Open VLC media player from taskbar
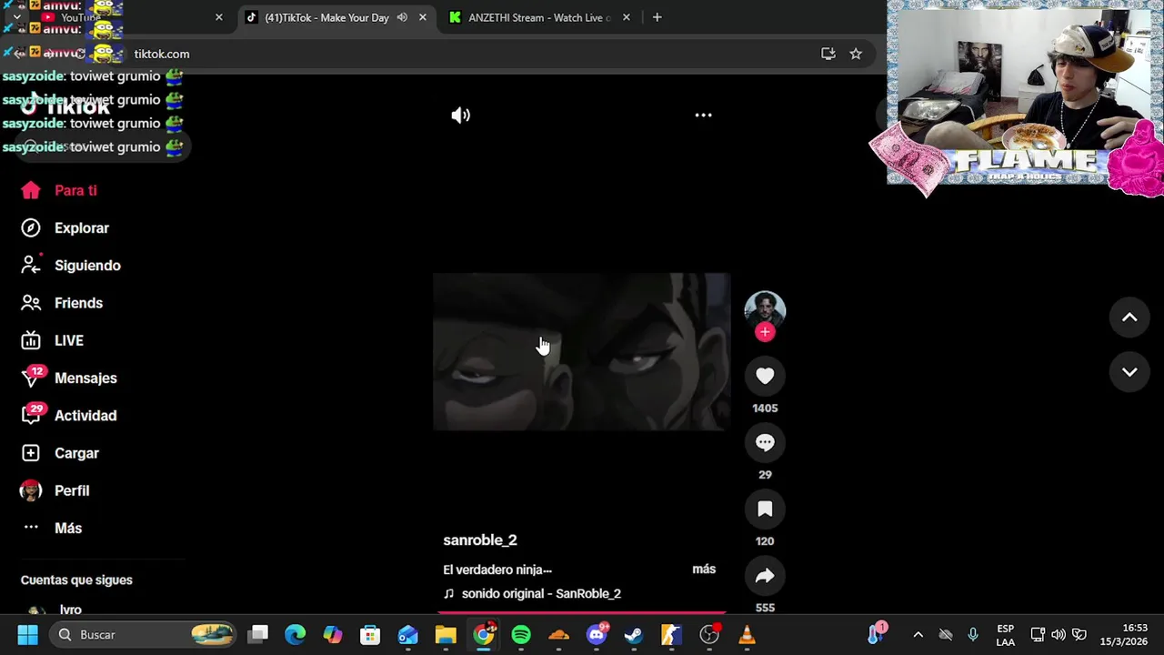Image resolution: width=1164 pixels, height=655 pixels. (x=747, y=634)
